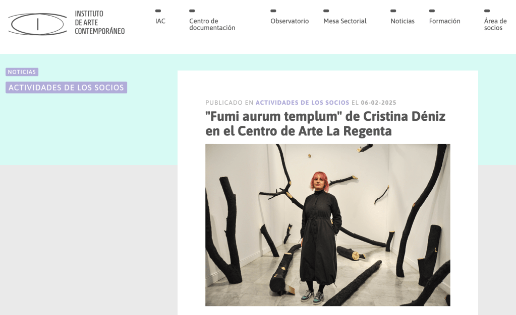This screenshot has width=516, height=315.
Task: Click the dash marker above Noticias menu
Action: [393, 11]
